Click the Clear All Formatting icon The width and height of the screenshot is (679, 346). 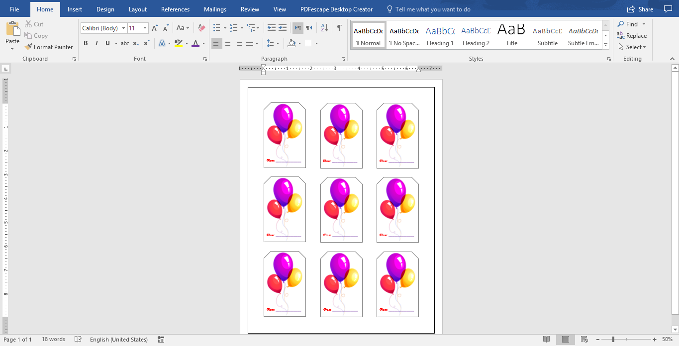[201, 28]
